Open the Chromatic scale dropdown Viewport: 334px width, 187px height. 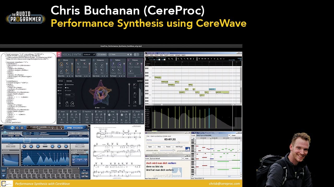(x=70, y=95)
